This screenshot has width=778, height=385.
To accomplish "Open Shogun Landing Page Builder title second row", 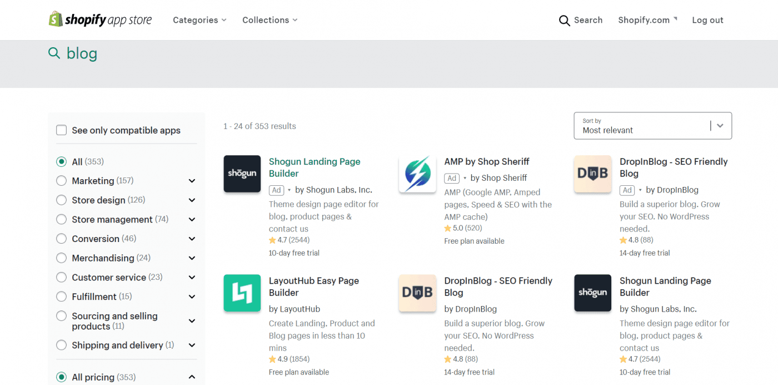I will (665, 287).
